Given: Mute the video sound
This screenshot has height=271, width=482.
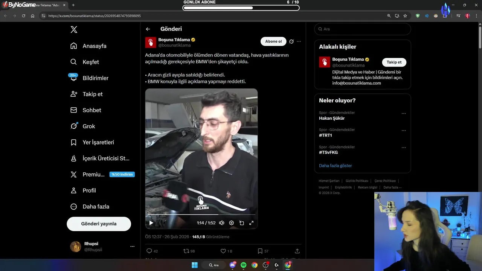Looking at the screenshot, I should click(222, 223).
